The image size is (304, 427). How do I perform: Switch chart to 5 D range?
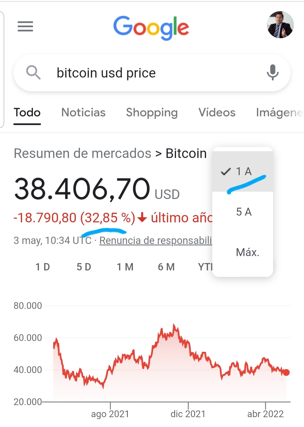84,267
